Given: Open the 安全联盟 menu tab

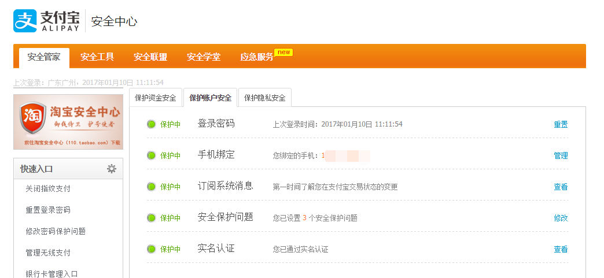Looking at the screenshot, I should pyautogui.click(x=150, y=57).
